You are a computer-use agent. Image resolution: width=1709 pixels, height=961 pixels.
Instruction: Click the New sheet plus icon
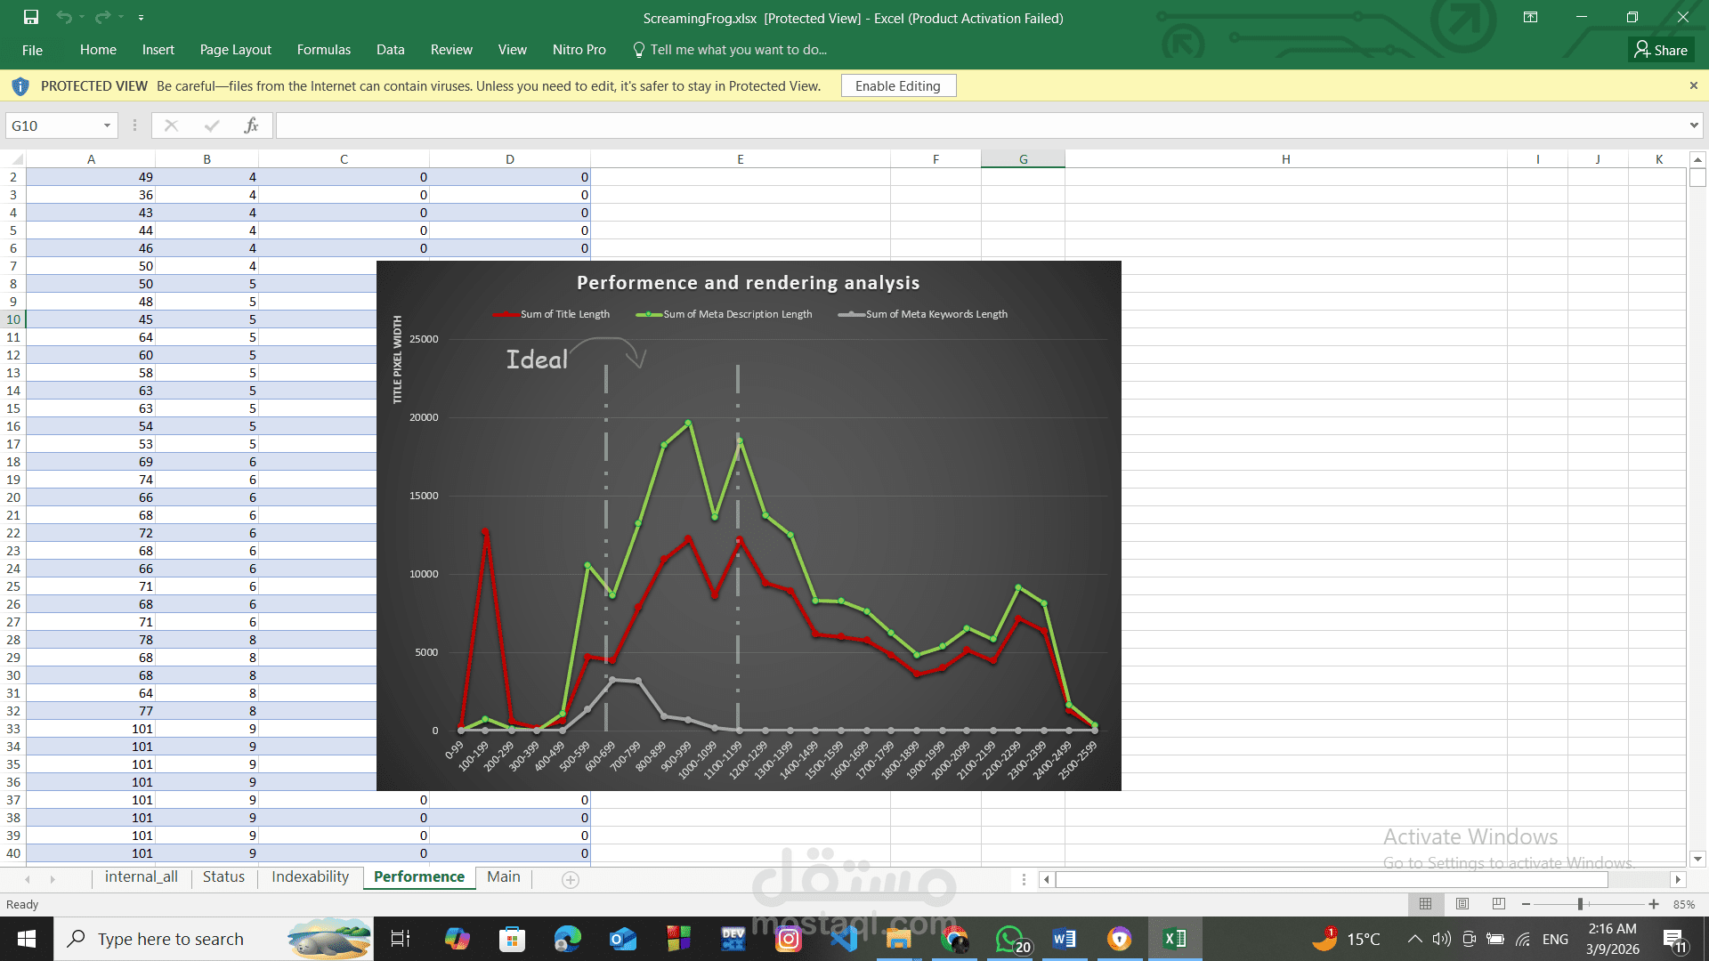(571, 879)
